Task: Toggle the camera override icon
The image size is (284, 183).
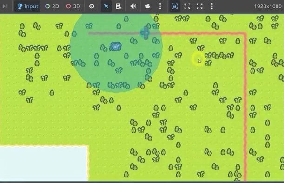Action: coord(148,6)
